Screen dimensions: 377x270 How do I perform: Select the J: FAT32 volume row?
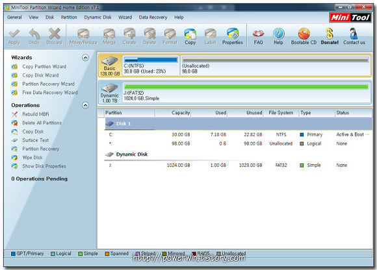point(239,166)
